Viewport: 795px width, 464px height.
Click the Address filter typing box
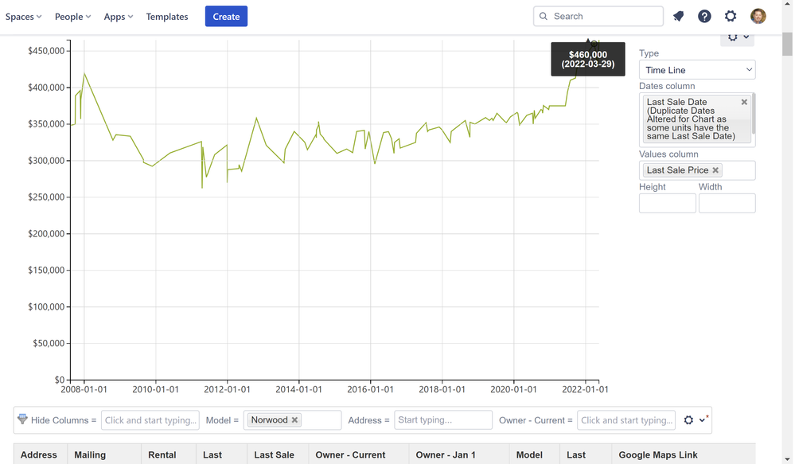pos(442,419)
